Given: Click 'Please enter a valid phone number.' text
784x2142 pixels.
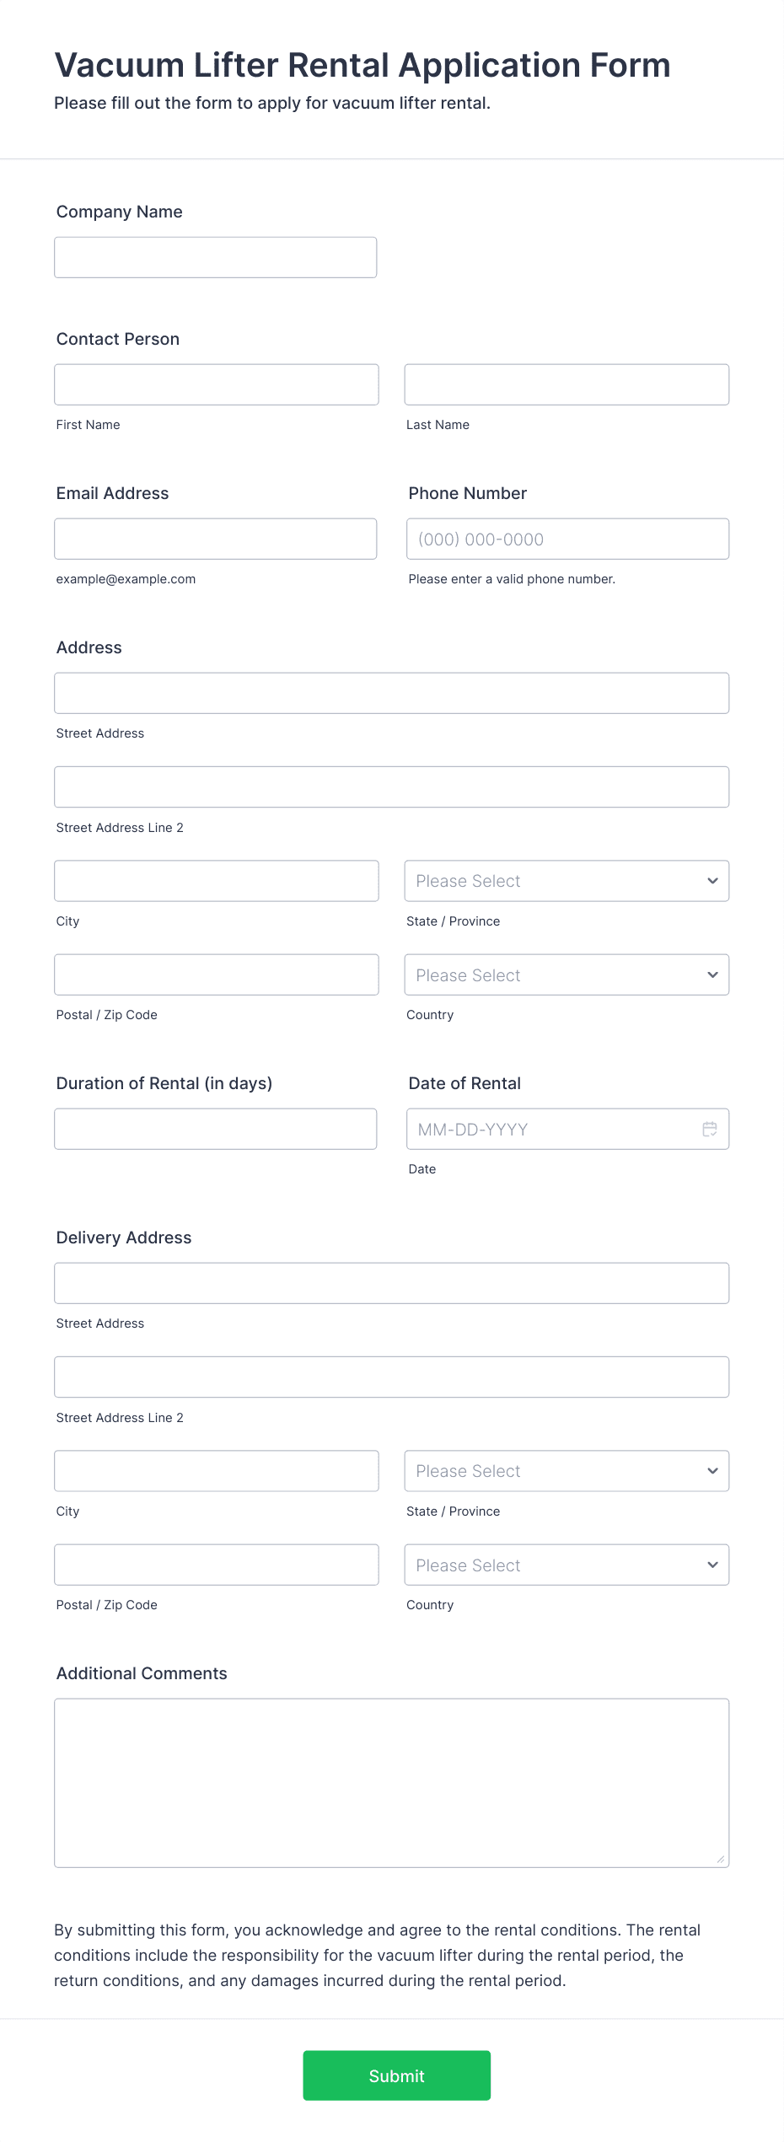Looking at the screenshot, I should pyautogui.click(x=512, y=579).
